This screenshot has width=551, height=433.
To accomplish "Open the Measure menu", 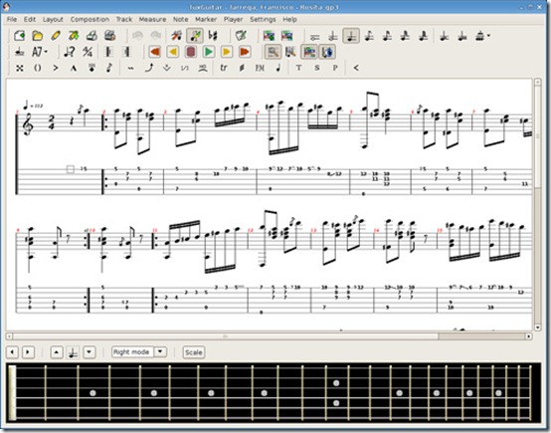I will click(152, 19).
